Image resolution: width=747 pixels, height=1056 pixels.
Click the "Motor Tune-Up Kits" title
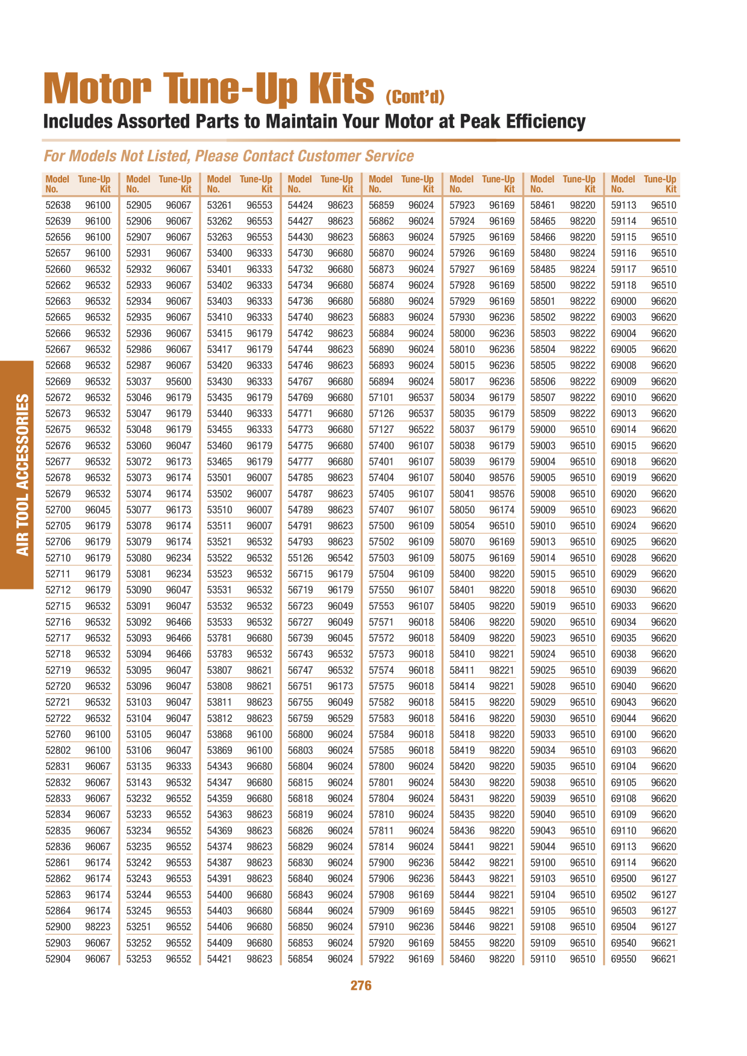coord(209,89)
